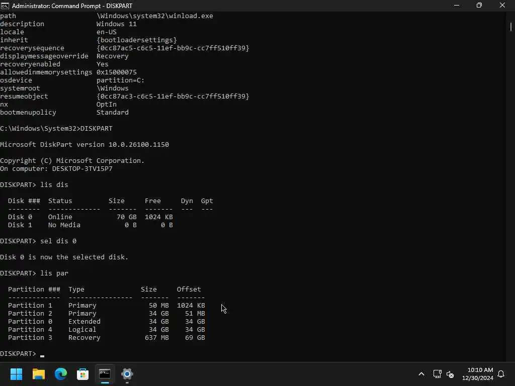Click the '{bootloadersettings}' inherit value
515x386 pixels.
pos(137,40)
